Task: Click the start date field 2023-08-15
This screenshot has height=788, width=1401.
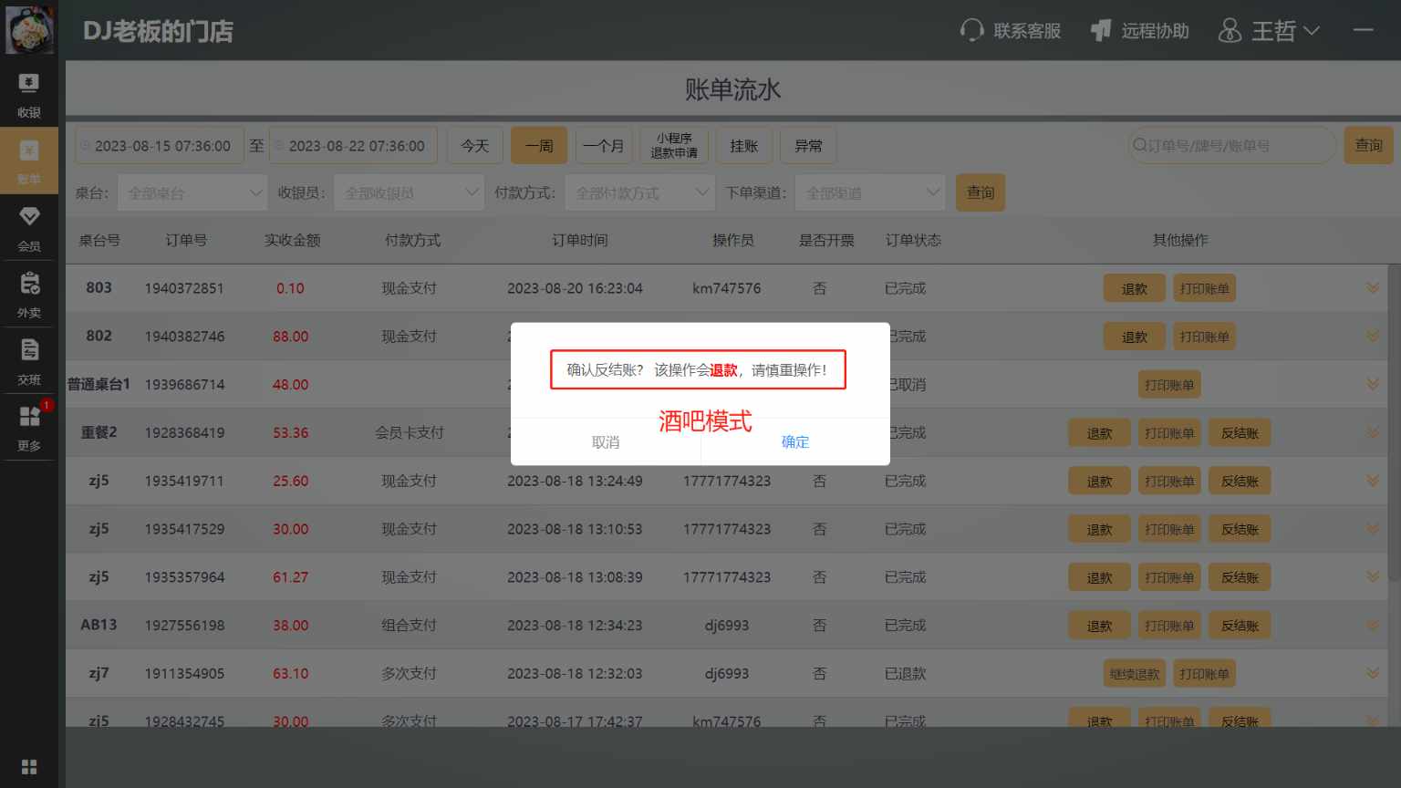Action: 160,146
